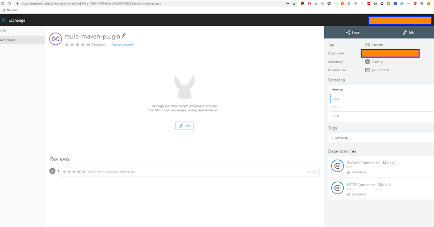Screen dimensions: 434x227
Task: Select third star in the review box
Action: pos(74,172)
